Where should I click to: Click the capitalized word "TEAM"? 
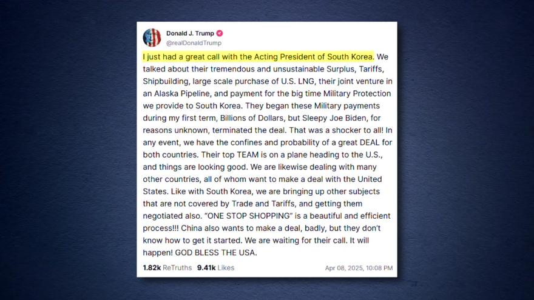[x=248, y=155]
